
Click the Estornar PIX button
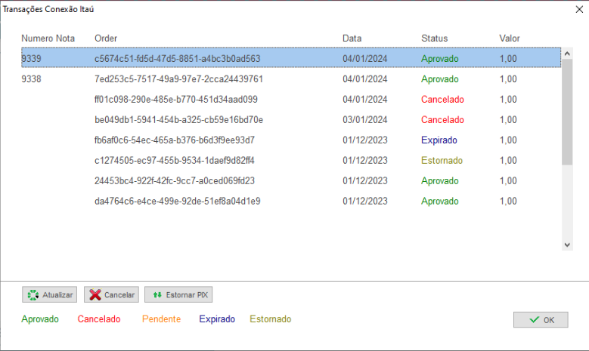click(179, 295)
